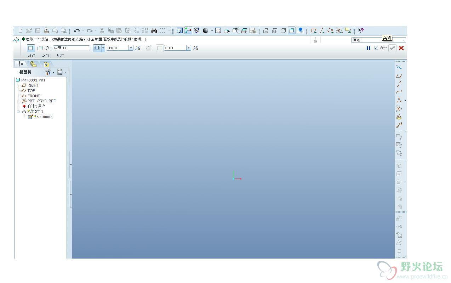Click the Print icon
This screenshot has height=283, width=451.
[x=46, y=31]
